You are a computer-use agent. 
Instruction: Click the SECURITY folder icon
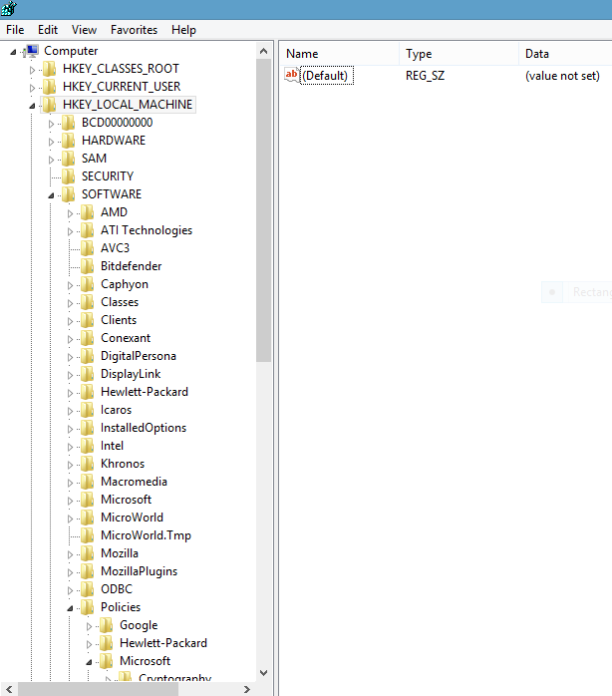[68, 176]
